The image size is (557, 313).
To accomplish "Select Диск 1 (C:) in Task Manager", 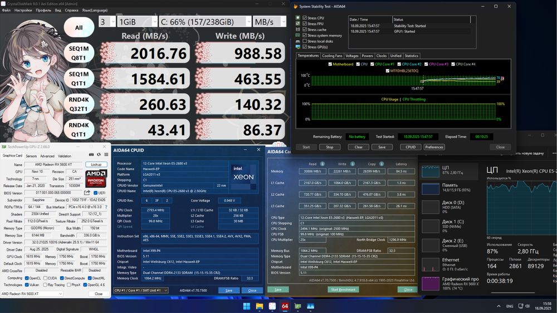I will tap(449, 226).
